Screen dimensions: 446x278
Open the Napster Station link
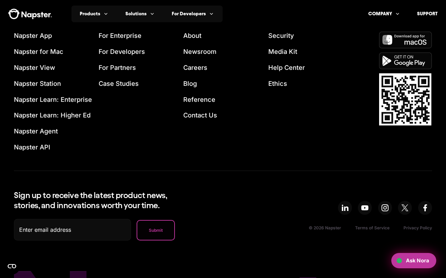click(x=37, y=84)
